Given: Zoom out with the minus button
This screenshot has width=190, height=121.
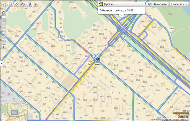Looking at the screenshot, I should coord(4,18).
